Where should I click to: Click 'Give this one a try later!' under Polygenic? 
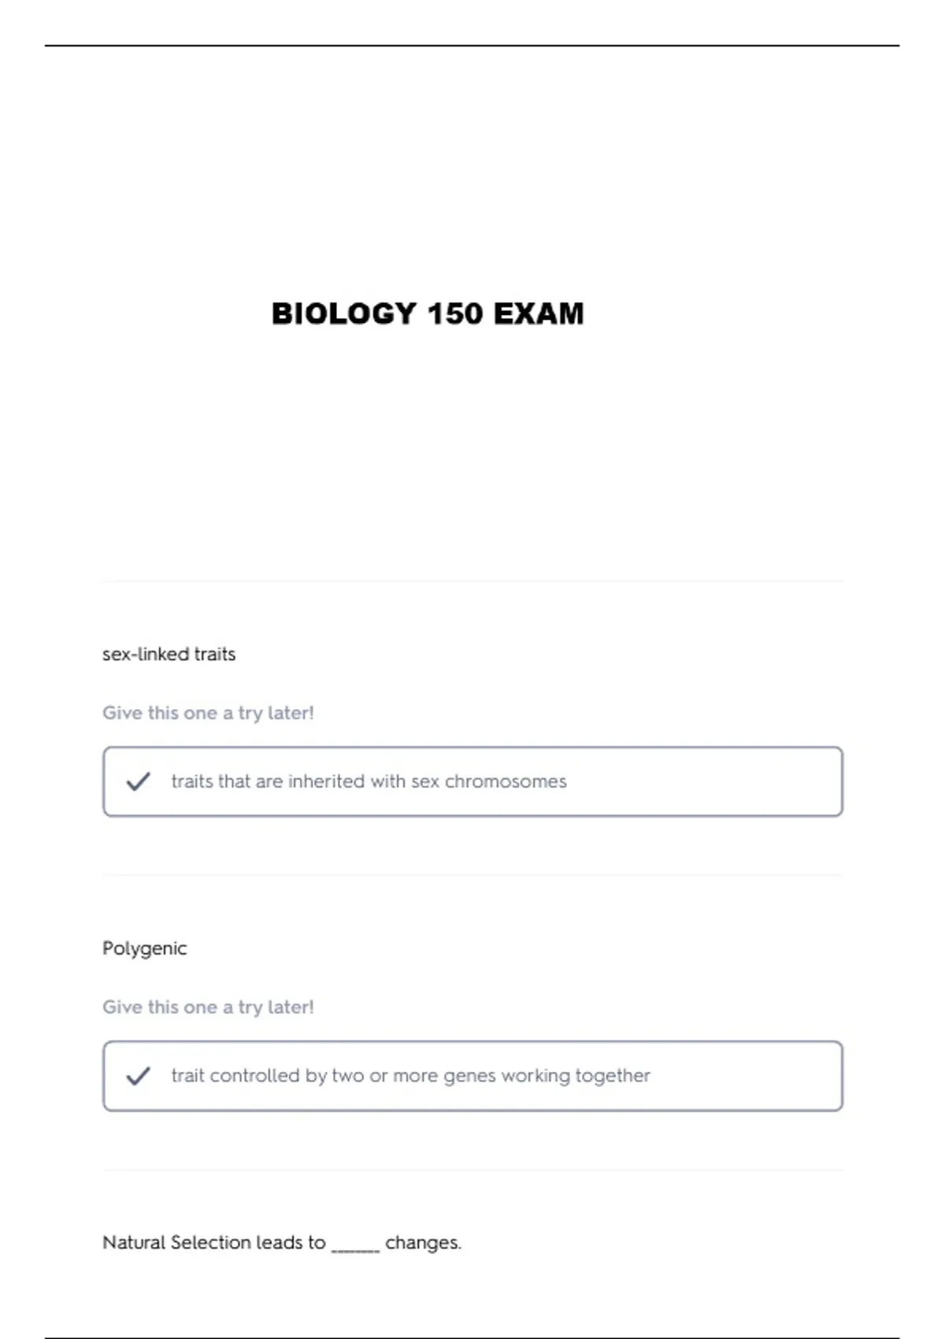(x=208, y=1007)
